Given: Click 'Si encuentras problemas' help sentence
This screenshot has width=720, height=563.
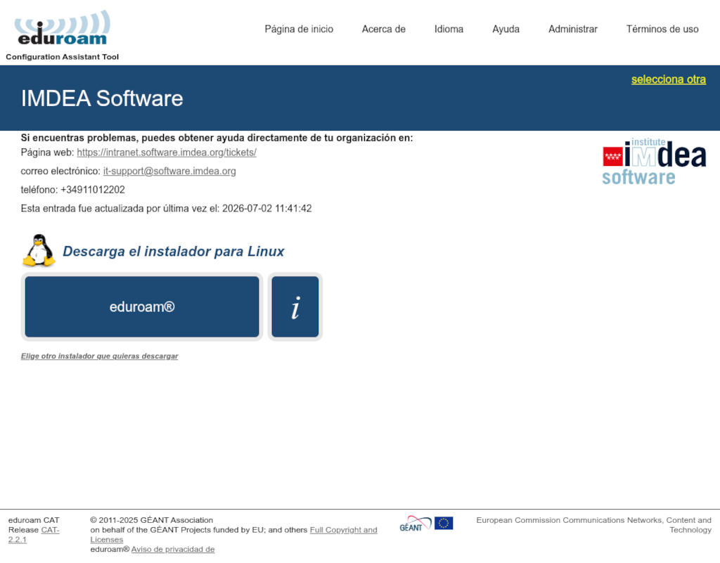Looking at the screenshot, I should 217,138.
